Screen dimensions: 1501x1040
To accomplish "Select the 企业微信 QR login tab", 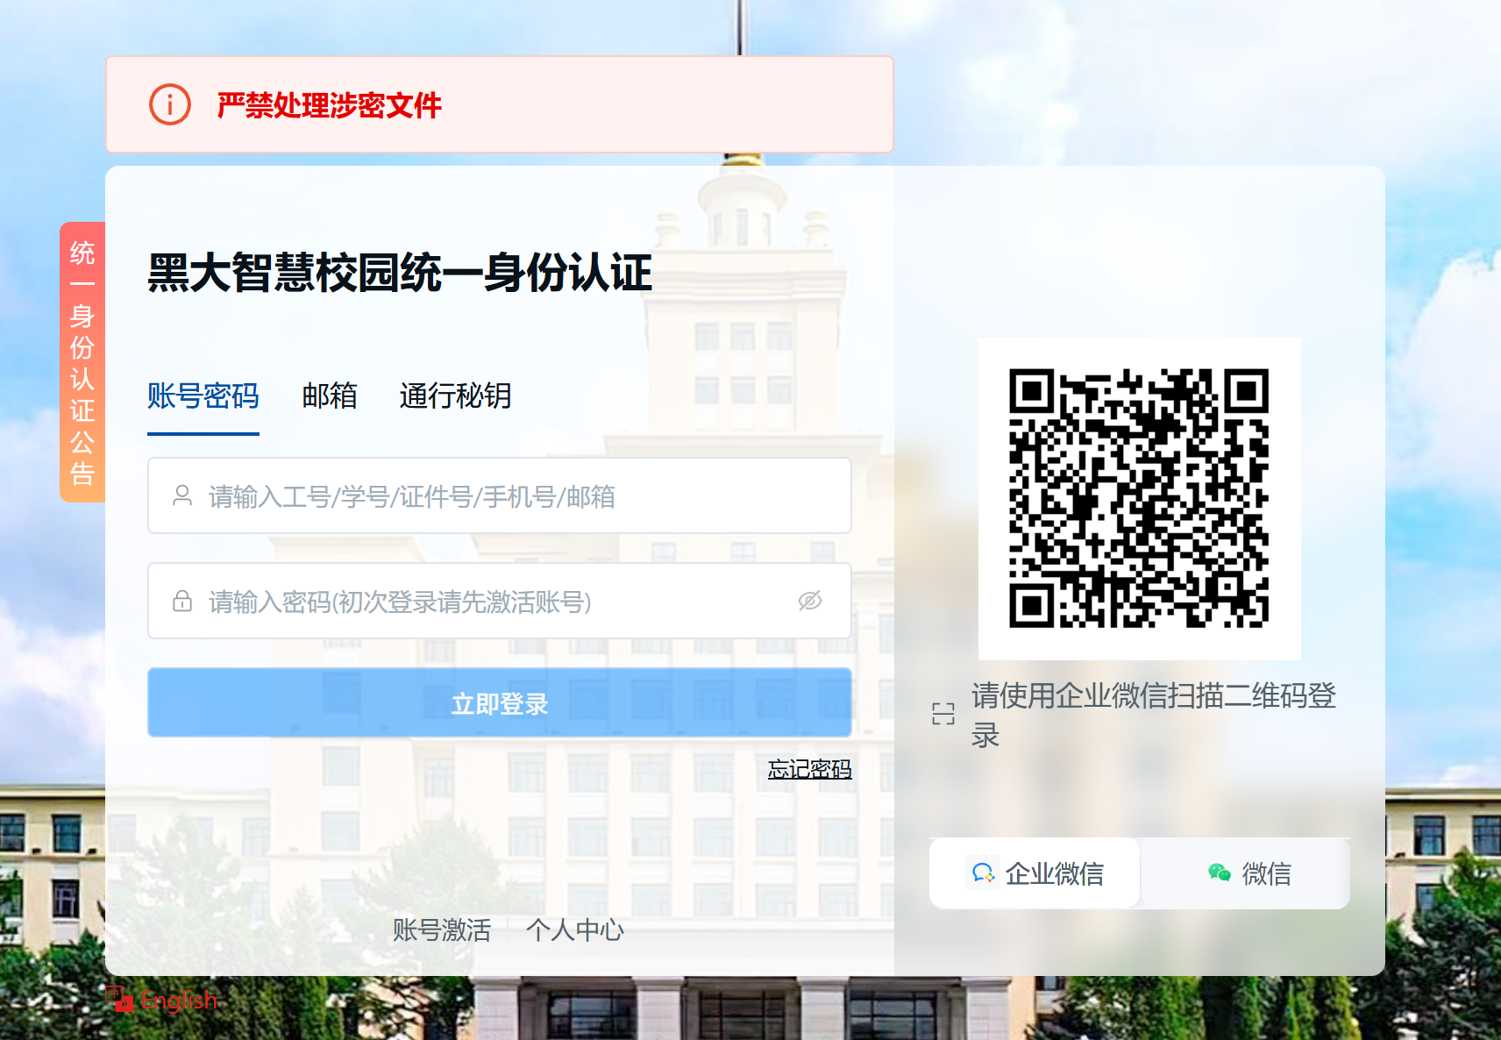I will 1035,873.
